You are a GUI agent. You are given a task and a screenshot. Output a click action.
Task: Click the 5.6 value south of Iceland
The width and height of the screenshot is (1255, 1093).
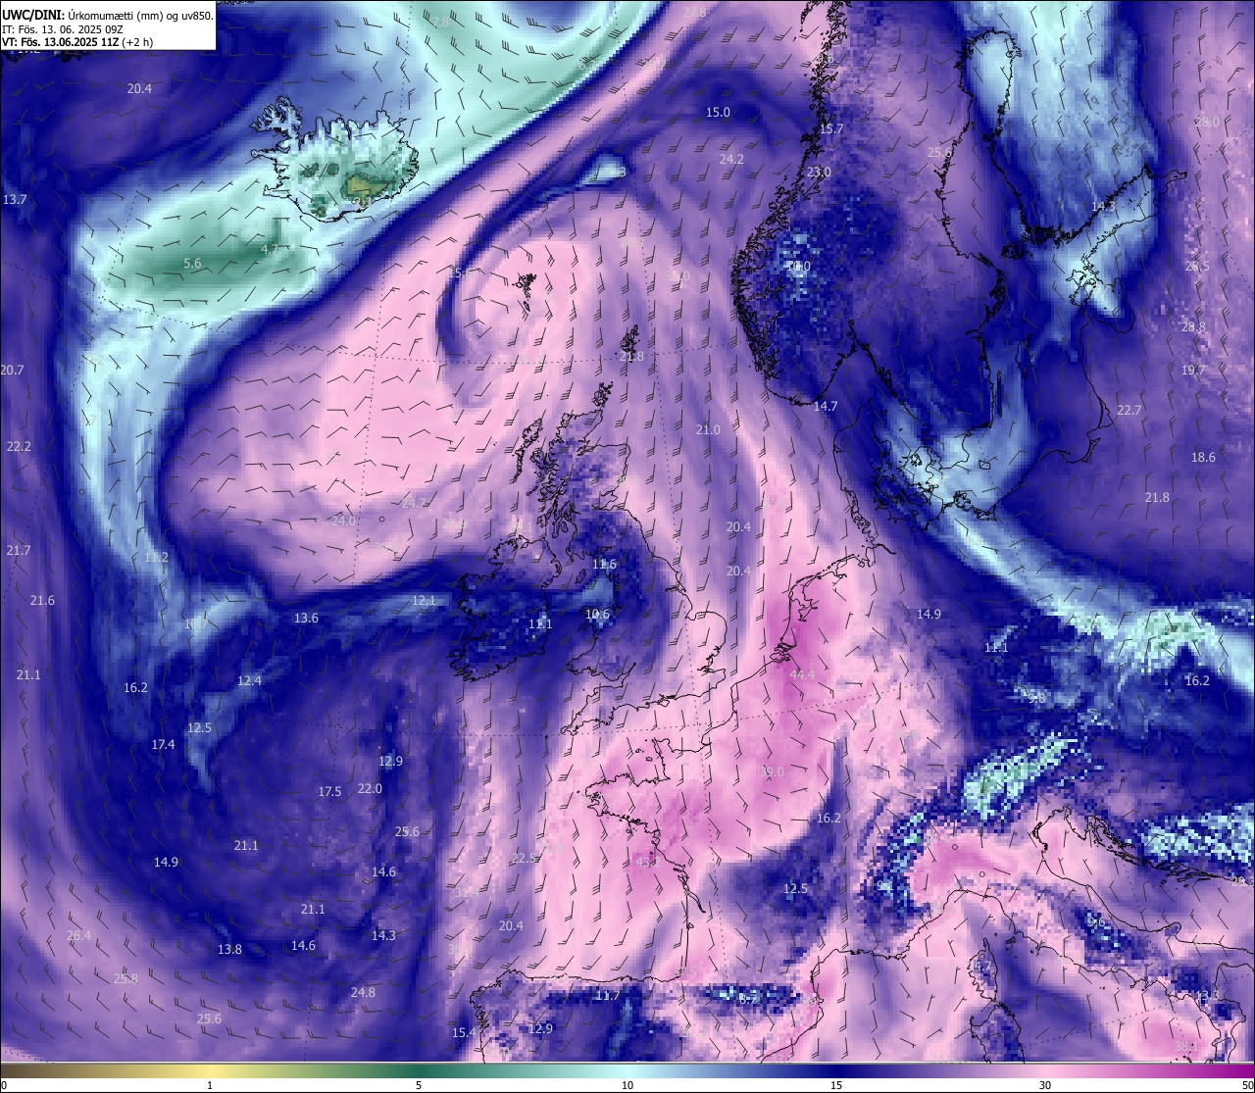pos(192,263)
